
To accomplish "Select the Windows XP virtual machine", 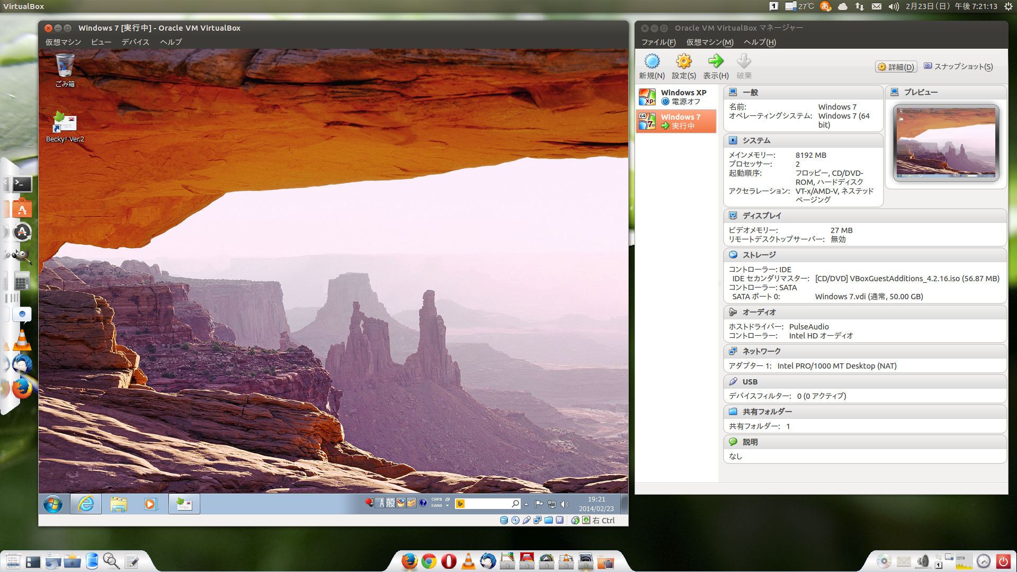I will pyautogui.click(x=676, y=97).
